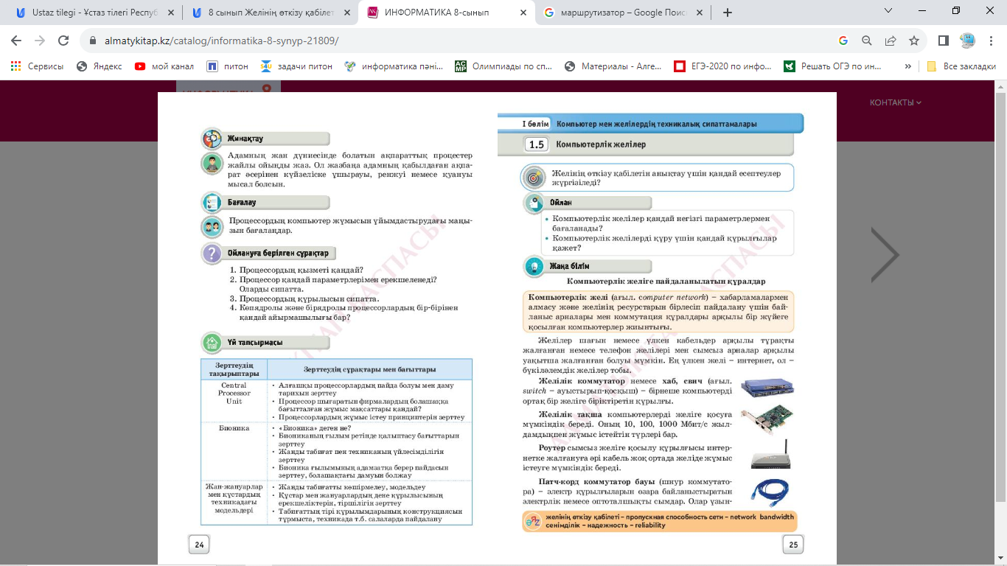The height and width of the screenshot is (566, 1007).
Task: Click the Үй тапсырмасы house icon
Action: point(212,343)
